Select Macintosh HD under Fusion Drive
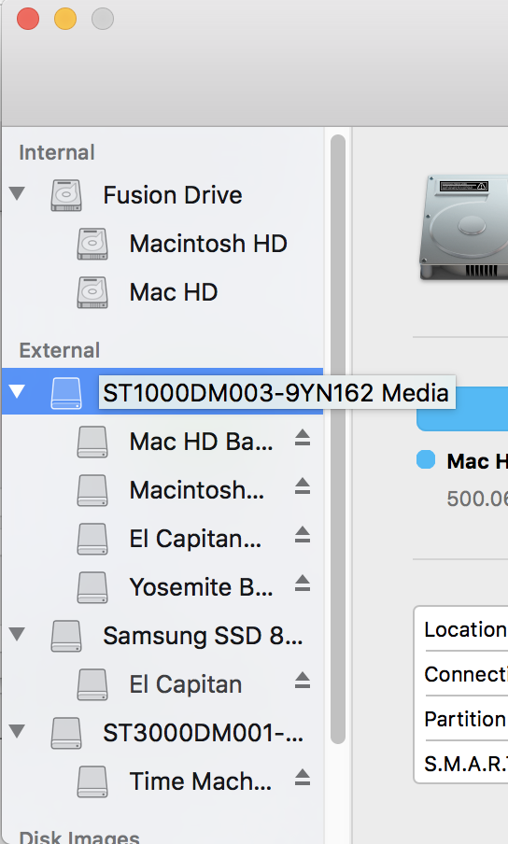 (x=162, y=244)
